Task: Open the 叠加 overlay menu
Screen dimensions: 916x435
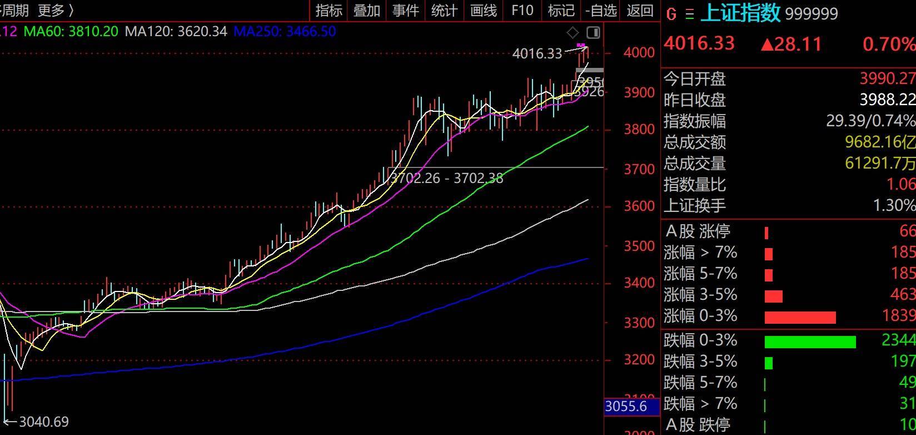Action: coord(367,10)
